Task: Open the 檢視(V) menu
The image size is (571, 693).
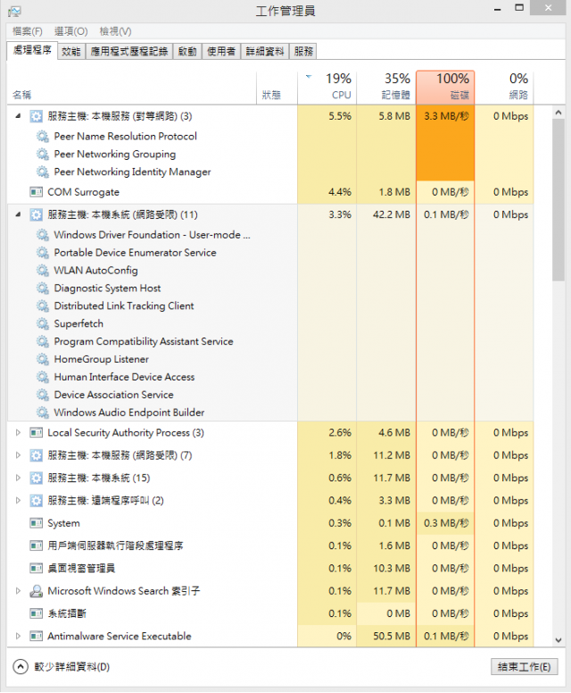Action: [115, 31]
